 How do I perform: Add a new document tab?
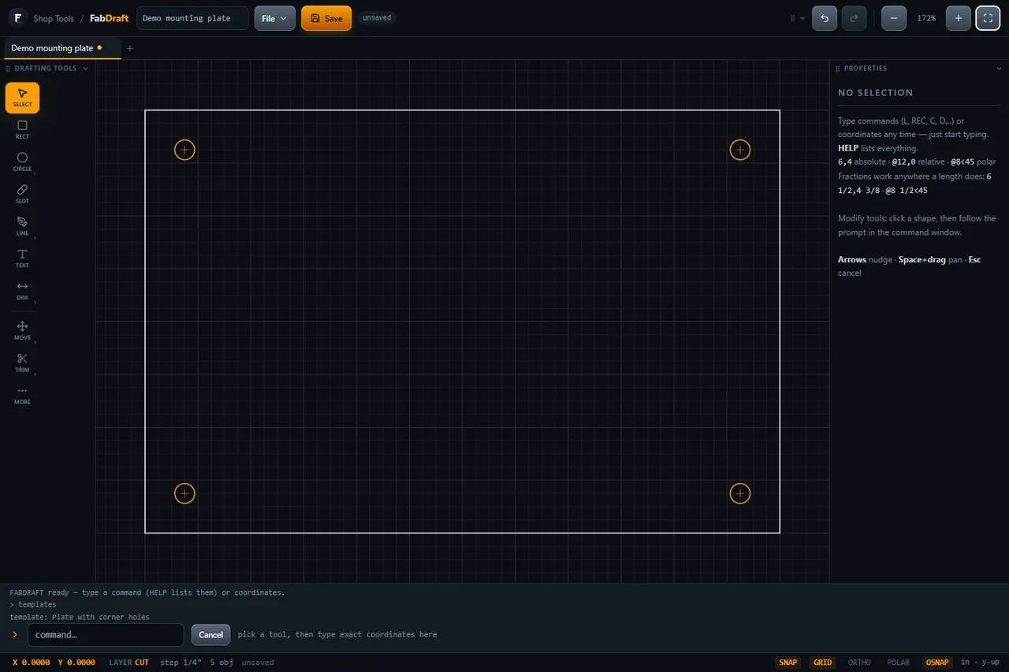pyautogui.click(x=130, y=49)
